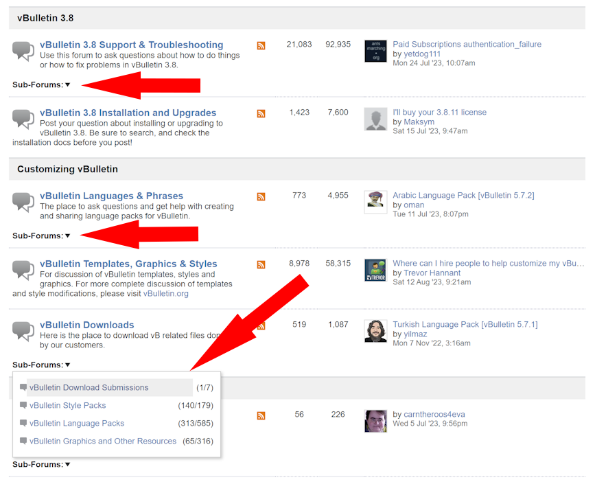Open vBulletin Download Submissions sub-forum
Viewport: 595px width, 482px height.
[89, 387]
